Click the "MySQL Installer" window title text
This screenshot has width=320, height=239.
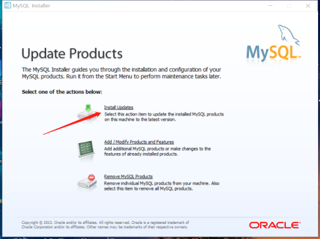coord(32,6)
